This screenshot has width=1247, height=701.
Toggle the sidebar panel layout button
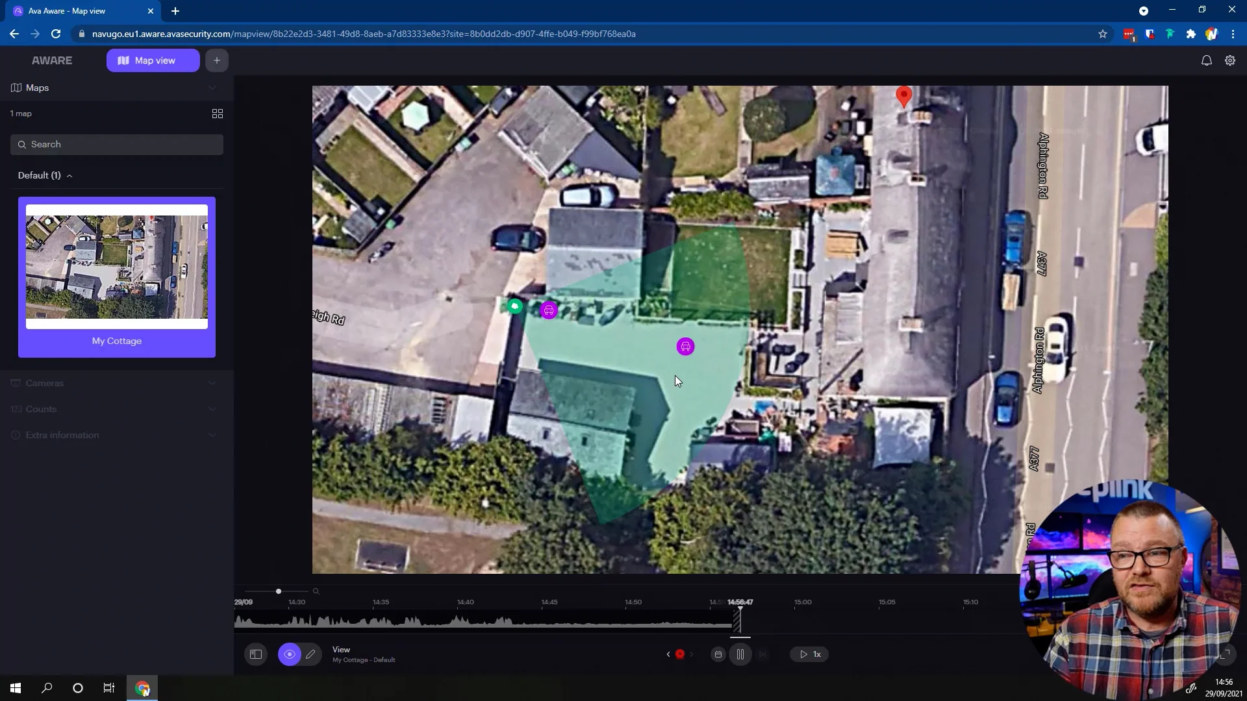tap(256, 654)
